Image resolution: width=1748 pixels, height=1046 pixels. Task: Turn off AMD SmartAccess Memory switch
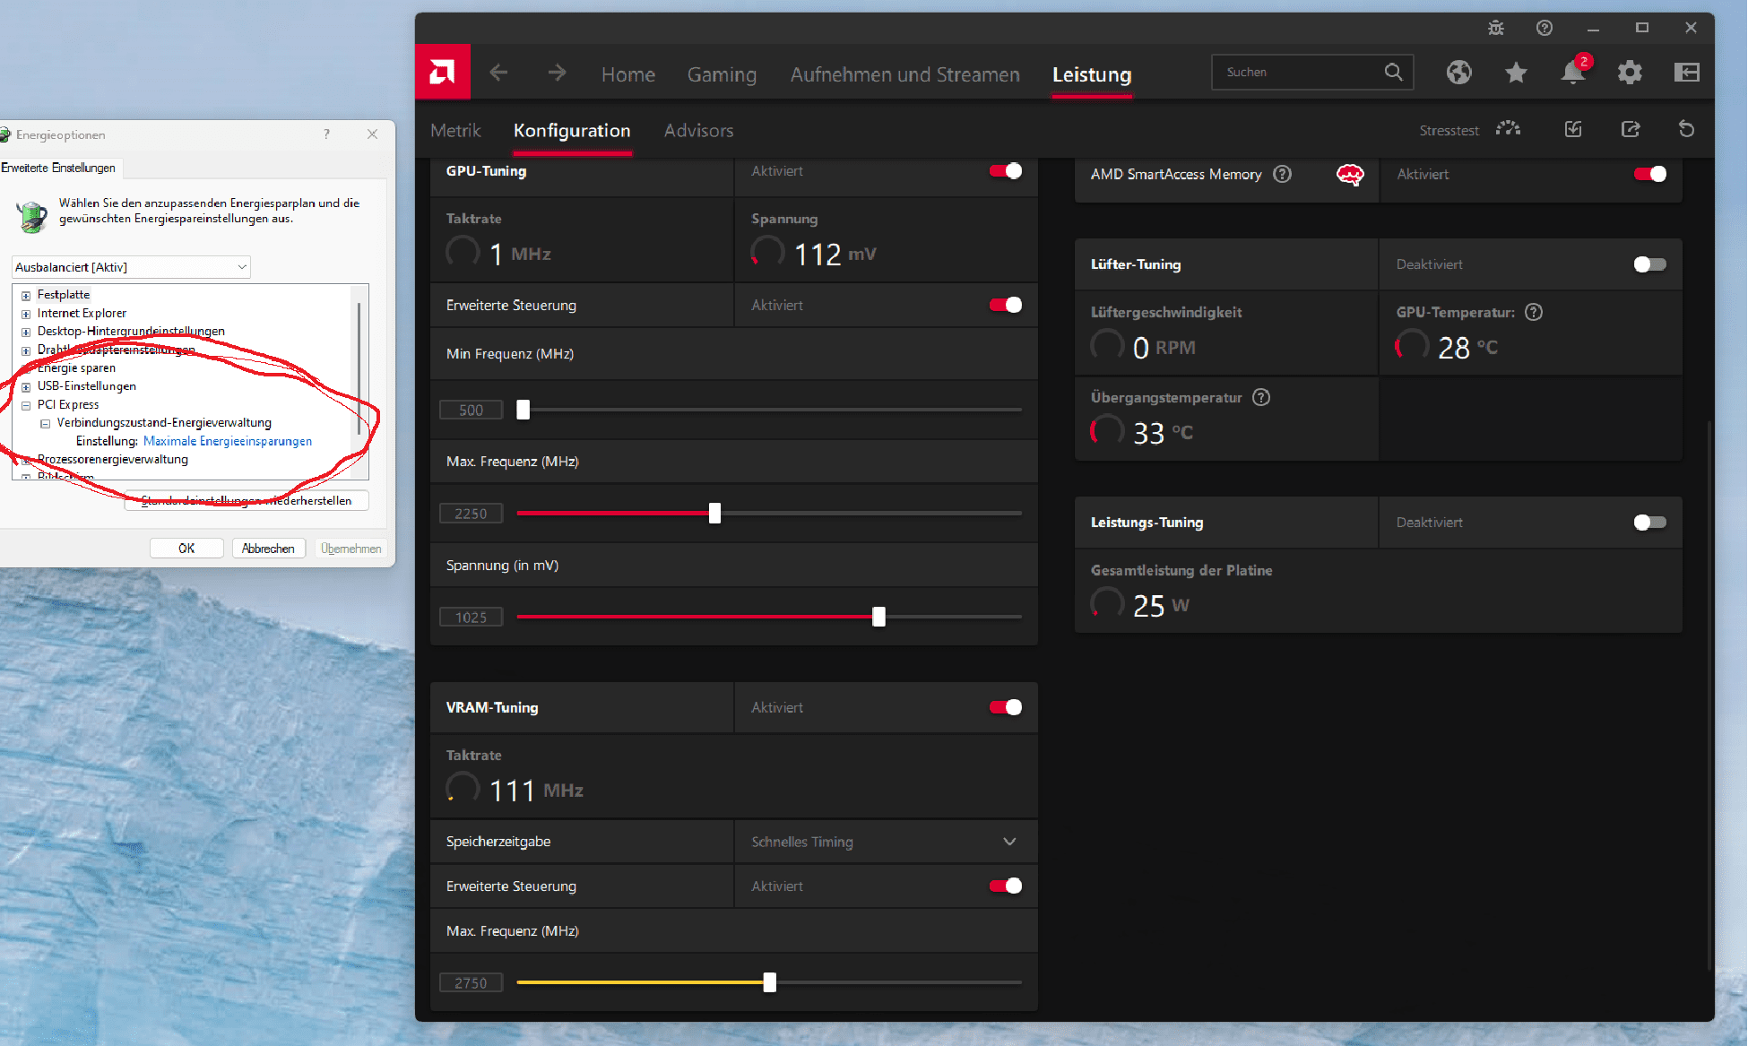pos(1650,175)
